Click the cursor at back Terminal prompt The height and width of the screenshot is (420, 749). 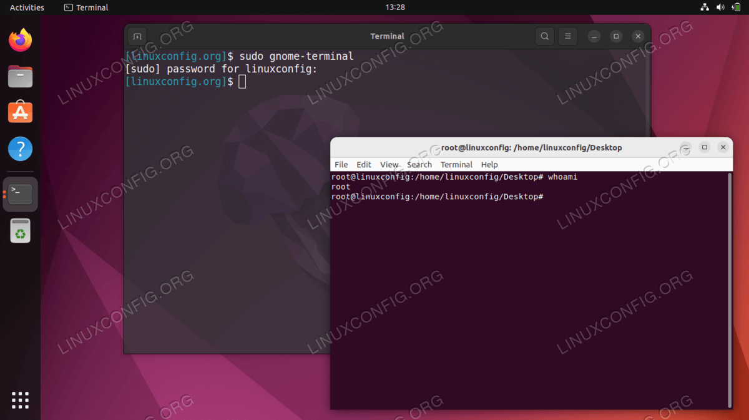tap(242, 82)
